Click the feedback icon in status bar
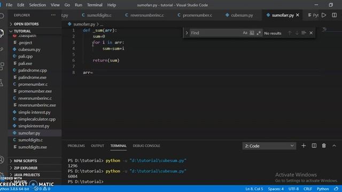The image size is (342, 192). click(x=336, y=189)
